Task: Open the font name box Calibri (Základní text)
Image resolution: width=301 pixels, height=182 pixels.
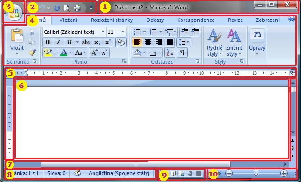Action: coord(74,32)
